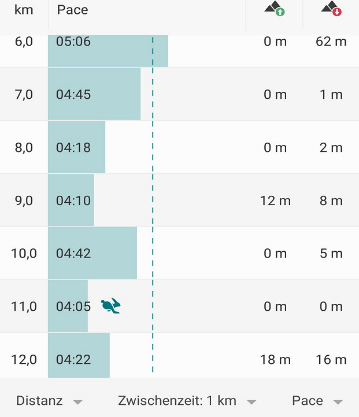Select the 04:05 pace bar
Viewport: 359px width, 417px height.
click(x=68, y=307)
